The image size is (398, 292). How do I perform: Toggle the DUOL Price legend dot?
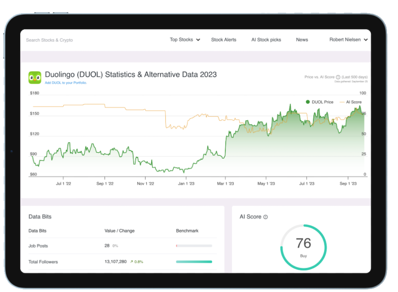pos(307,102)
